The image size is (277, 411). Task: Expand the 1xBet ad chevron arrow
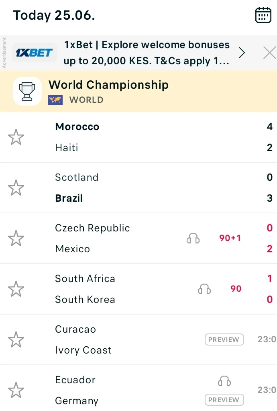242,53
